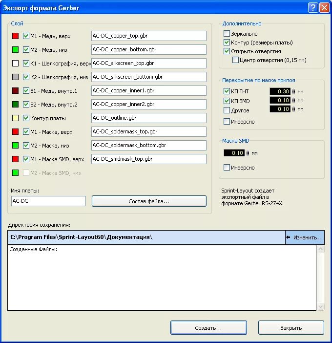Uncheck M2 - Маска, низ layer
The image size is (332, 343).
point(26,145)
